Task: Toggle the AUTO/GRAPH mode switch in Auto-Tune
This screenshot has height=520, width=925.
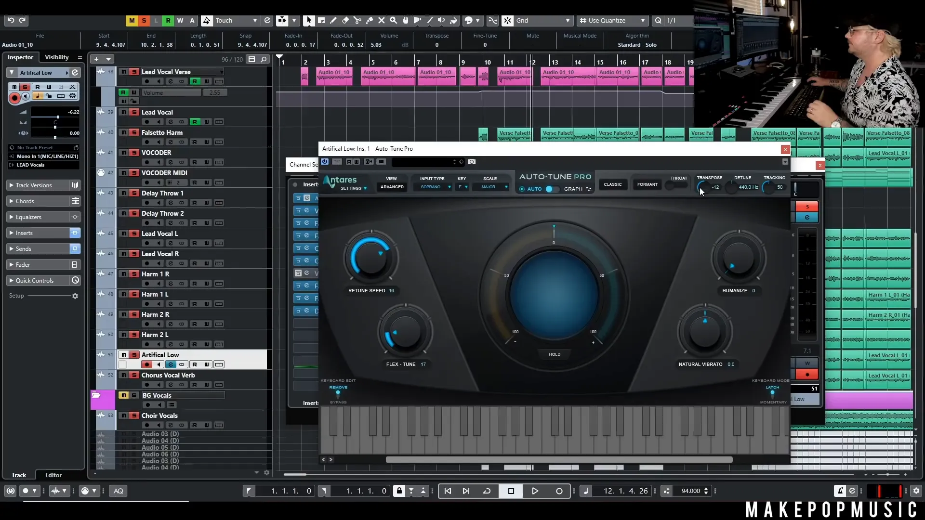Action: (x=551, y=189)
